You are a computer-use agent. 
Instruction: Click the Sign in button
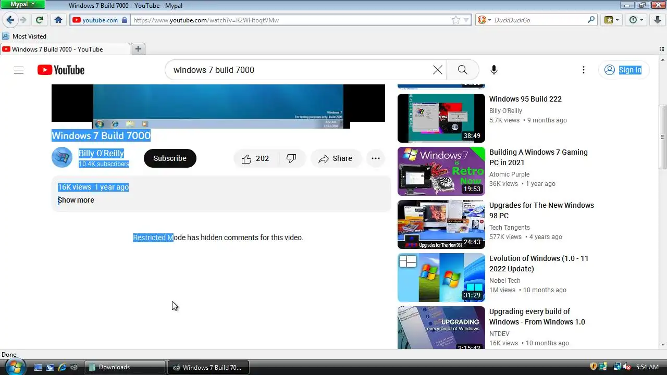(x=623, y=70)
